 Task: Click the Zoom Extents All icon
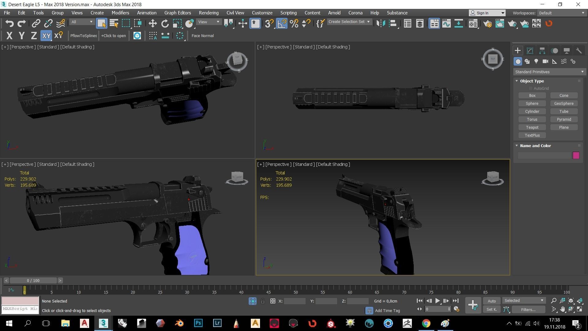(x=580, y=301)
